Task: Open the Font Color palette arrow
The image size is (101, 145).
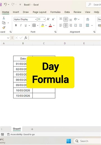Action: tap(54, 25)
